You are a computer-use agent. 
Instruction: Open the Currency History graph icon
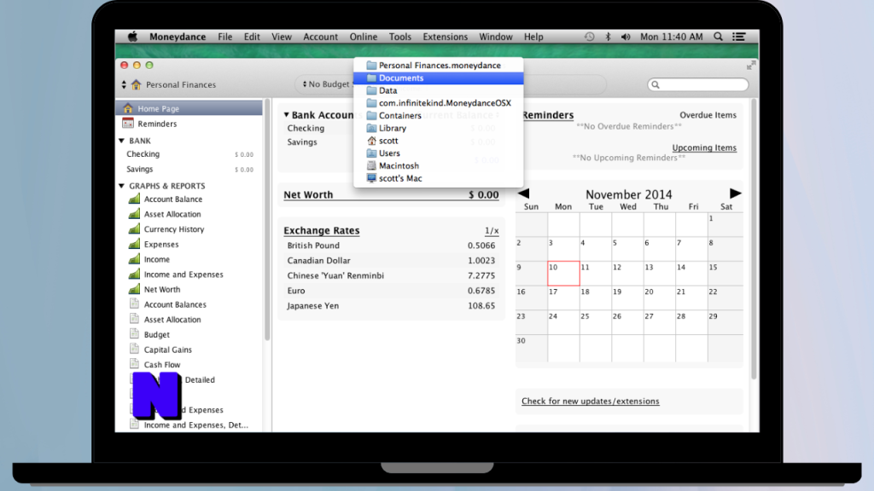click(x=134, y=228)
